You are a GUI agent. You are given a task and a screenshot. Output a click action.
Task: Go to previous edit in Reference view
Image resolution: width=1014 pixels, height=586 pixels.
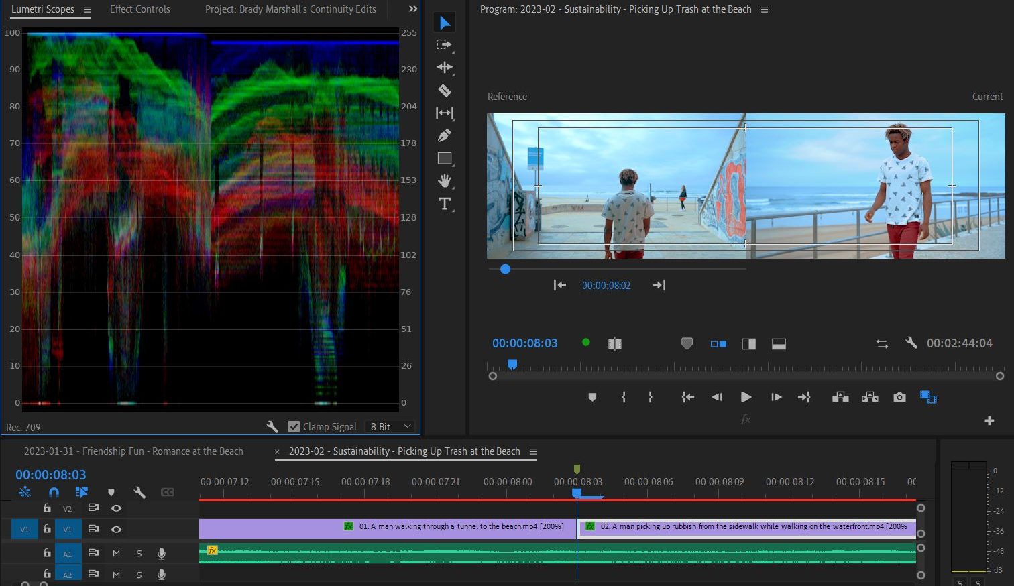click(x=559, y=285)
